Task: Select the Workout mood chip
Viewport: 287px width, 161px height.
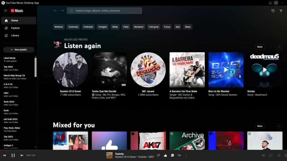Action: coord(59,27)
